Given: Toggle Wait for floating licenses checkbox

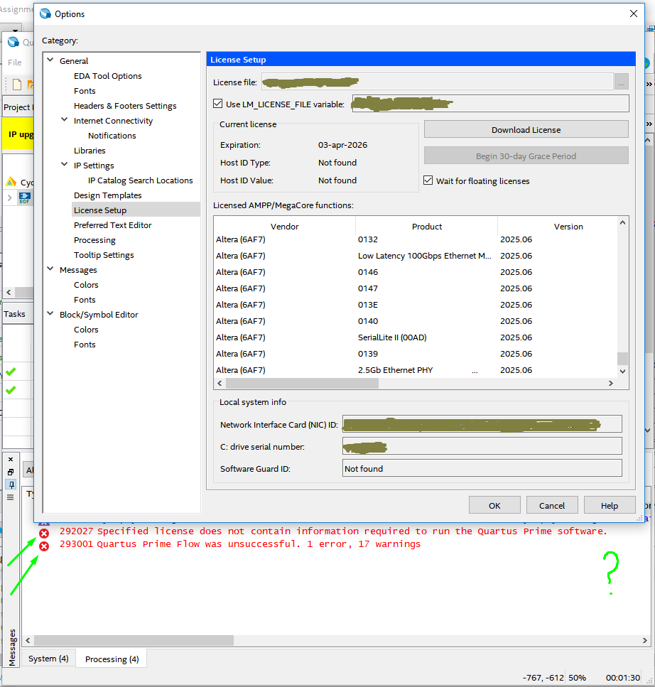Looking at the screenshot, I should (428, 180).
